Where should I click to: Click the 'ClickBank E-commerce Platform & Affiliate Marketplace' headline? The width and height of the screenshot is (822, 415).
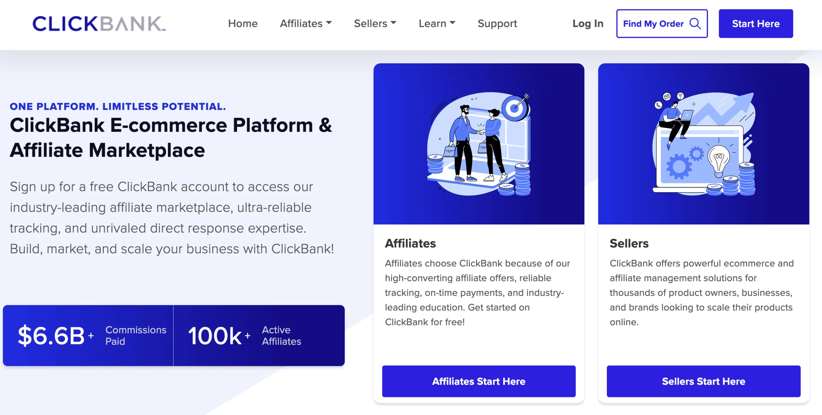tap(171, 138)
